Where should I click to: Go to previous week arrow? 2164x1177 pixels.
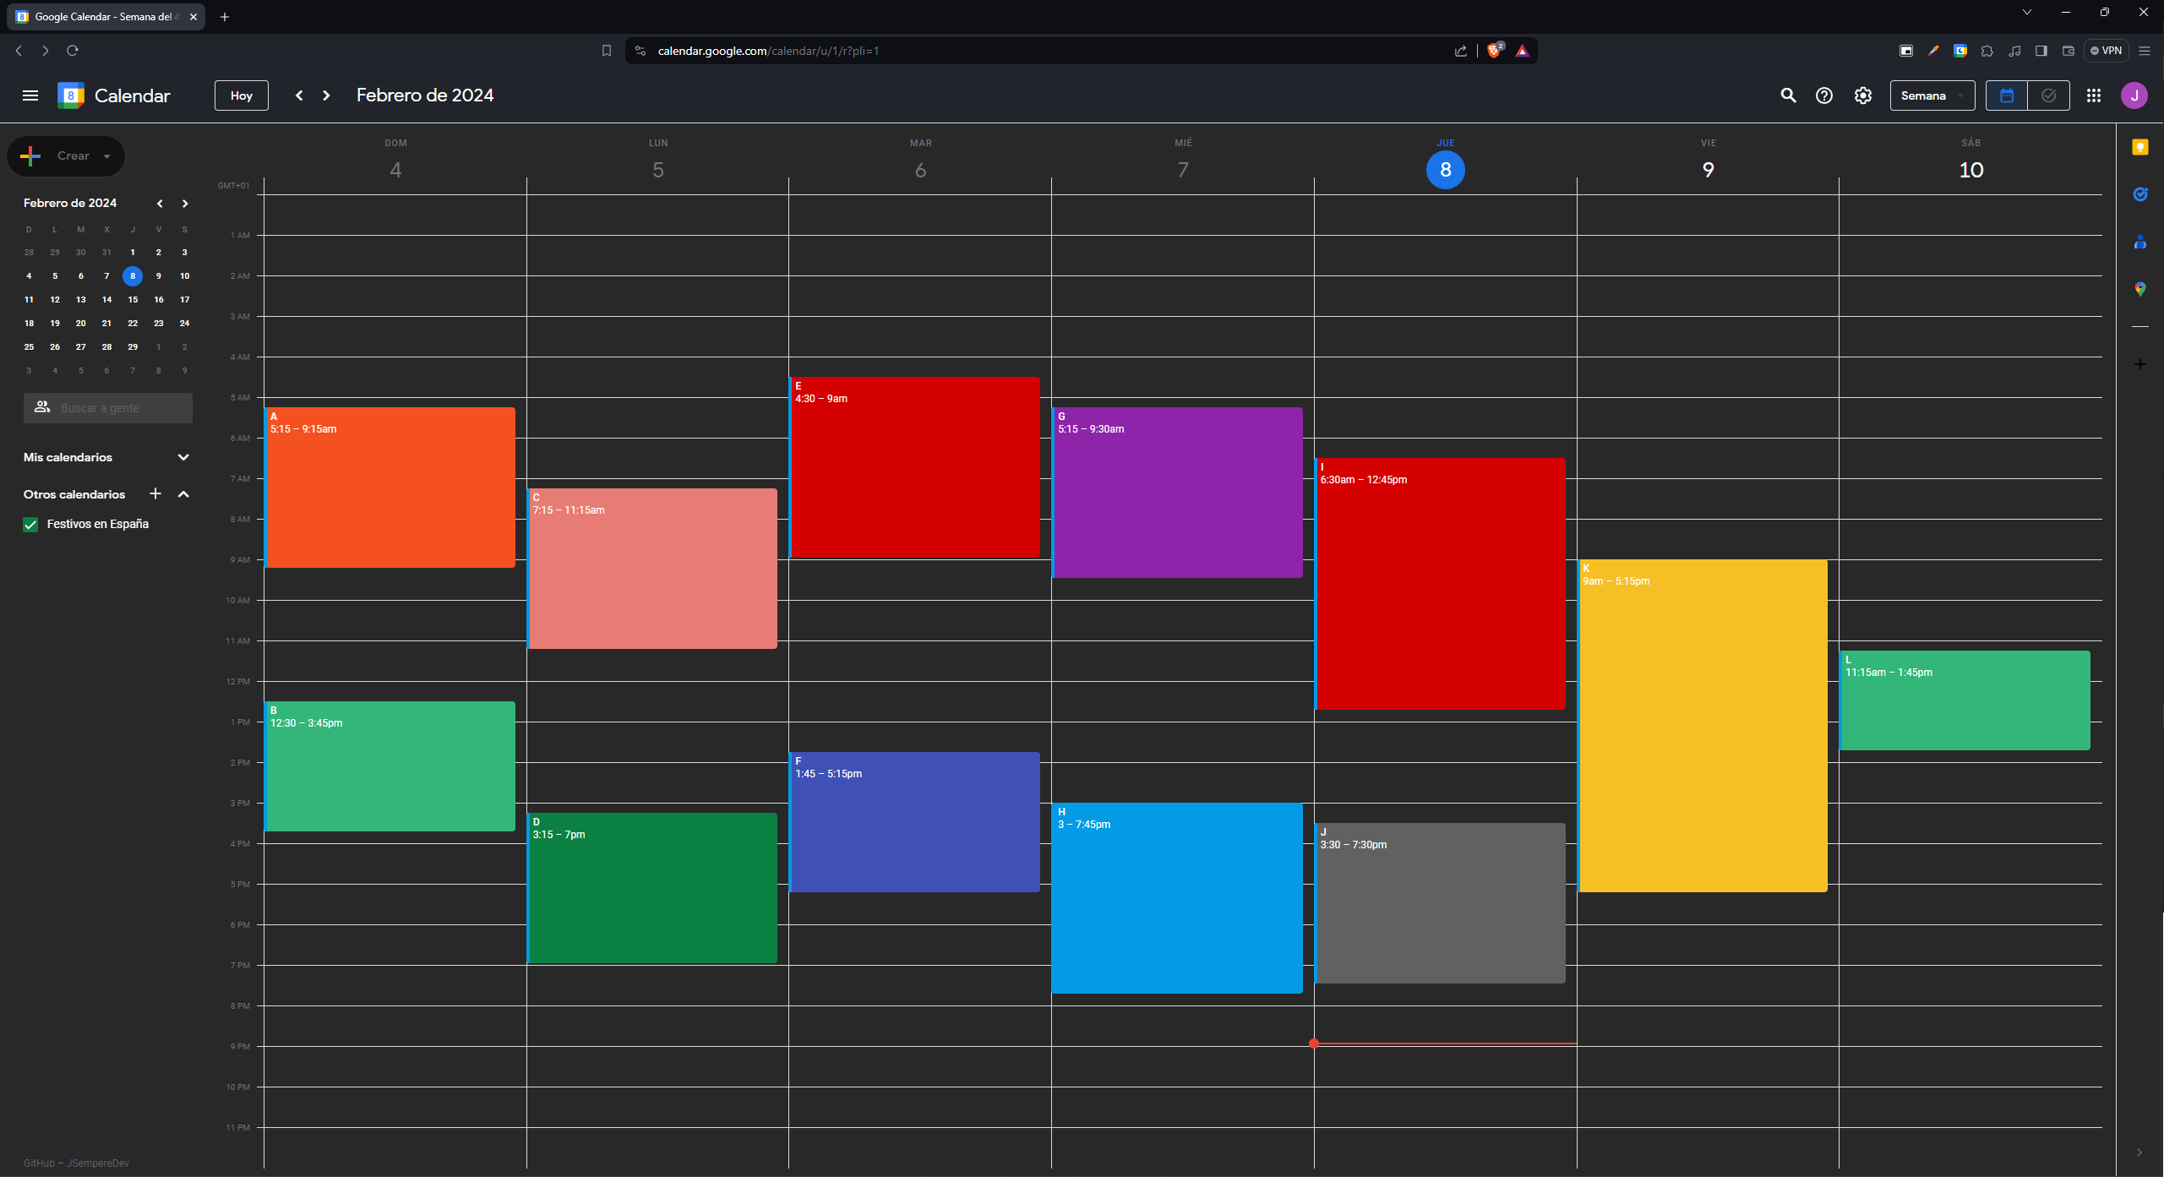[x=299, y=95]
